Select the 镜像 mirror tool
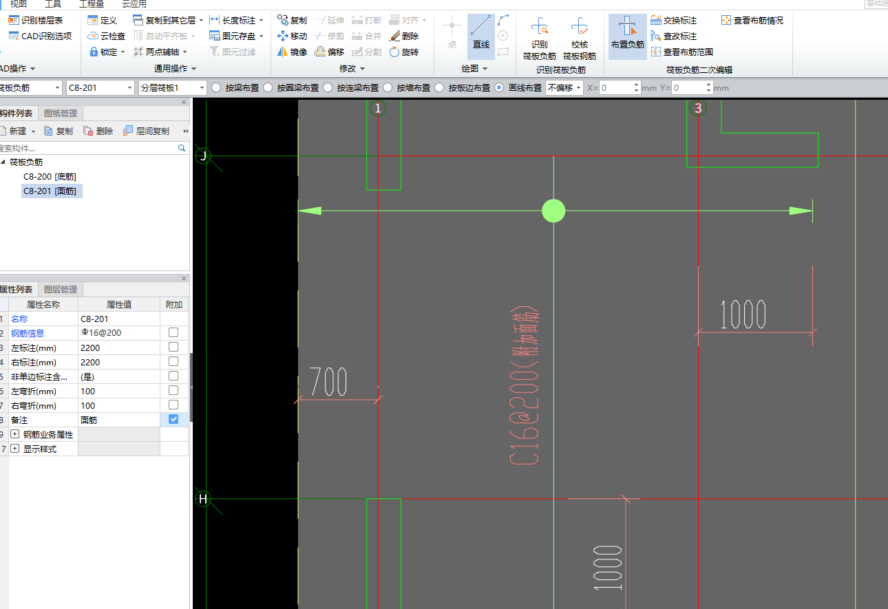888x609 pixels. point(293,52)
